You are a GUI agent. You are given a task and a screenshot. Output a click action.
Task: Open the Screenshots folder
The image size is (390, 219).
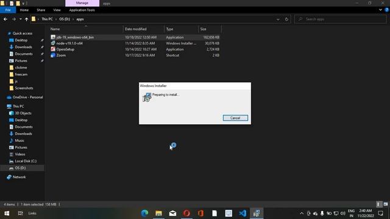tap(24, 88)
